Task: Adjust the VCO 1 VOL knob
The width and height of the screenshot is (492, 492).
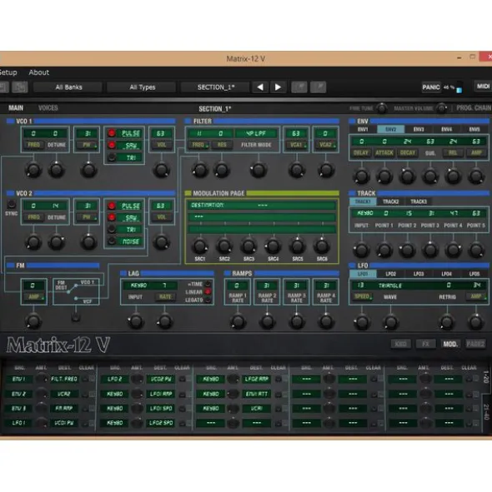Action: point(161,170)
